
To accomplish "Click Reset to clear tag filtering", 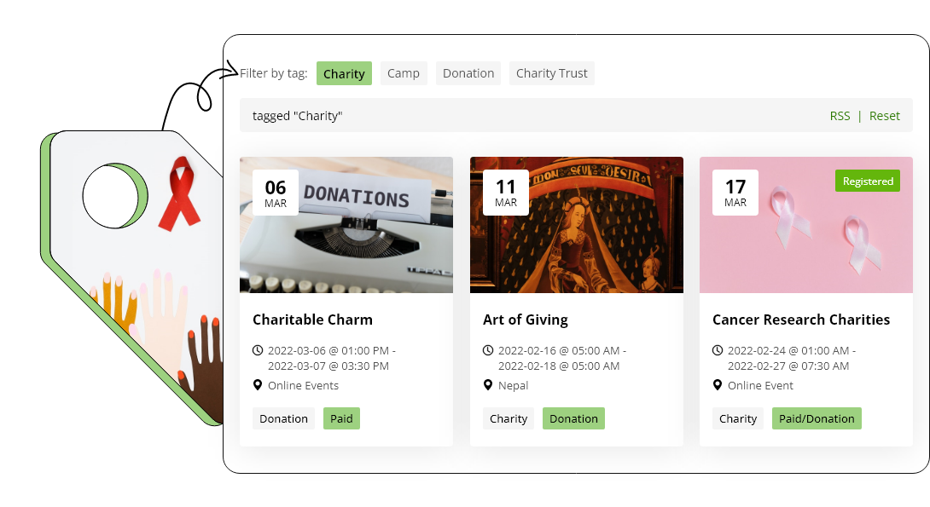I will point(885,115).
